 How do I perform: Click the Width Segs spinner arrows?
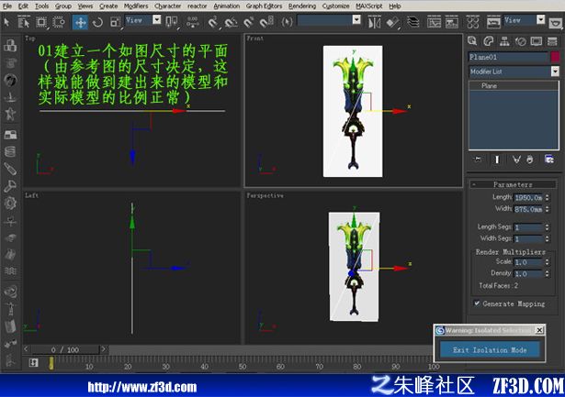point(547,238)
